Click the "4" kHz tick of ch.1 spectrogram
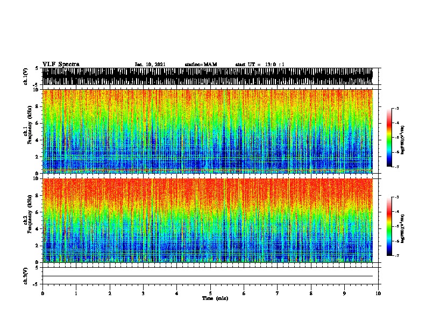 (x=38, y=140)
